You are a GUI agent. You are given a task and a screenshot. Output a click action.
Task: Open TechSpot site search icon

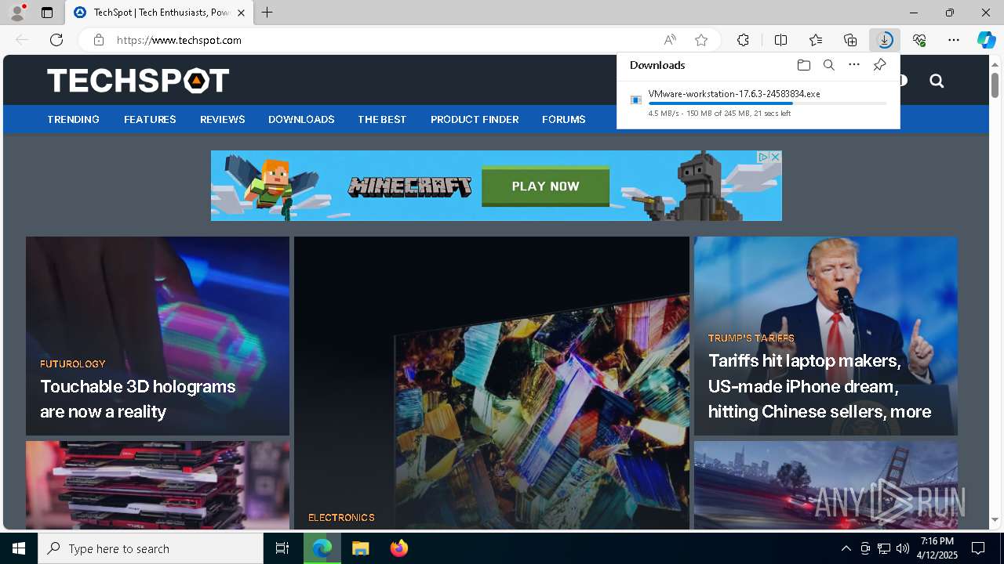pos(937,81)
